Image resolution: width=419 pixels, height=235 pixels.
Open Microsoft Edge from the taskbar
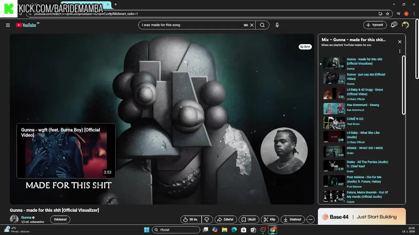click(x=234, y=230)
